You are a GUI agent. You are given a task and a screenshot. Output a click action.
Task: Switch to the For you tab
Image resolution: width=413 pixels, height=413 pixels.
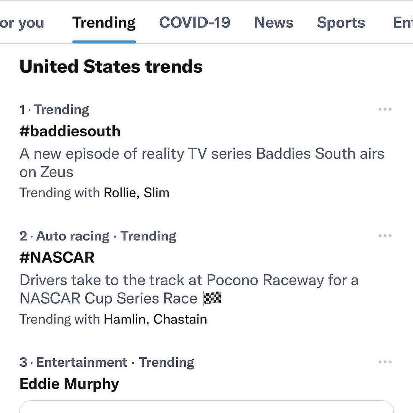22,23
